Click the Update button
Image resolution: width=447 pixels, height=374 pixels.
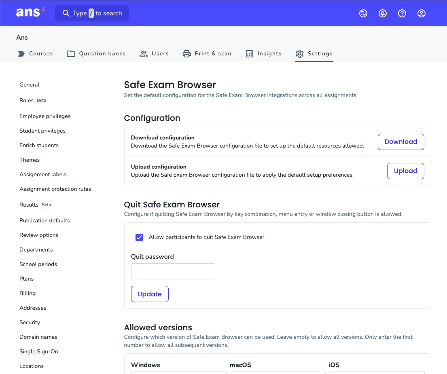pos(150,294)
